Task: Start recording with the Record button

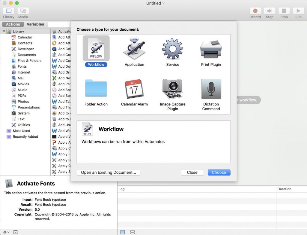Action: click(x=255, y=11)
